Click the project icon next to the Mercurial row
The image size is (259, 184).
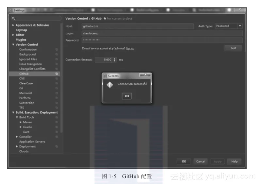[57, 93]
